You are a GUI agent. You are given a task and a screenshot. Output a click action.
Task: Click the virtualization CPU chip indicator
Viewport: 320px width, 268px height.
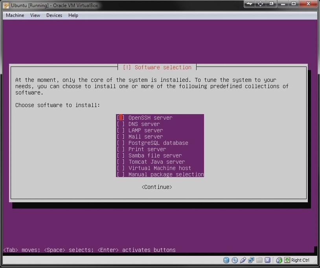point(268,260)
